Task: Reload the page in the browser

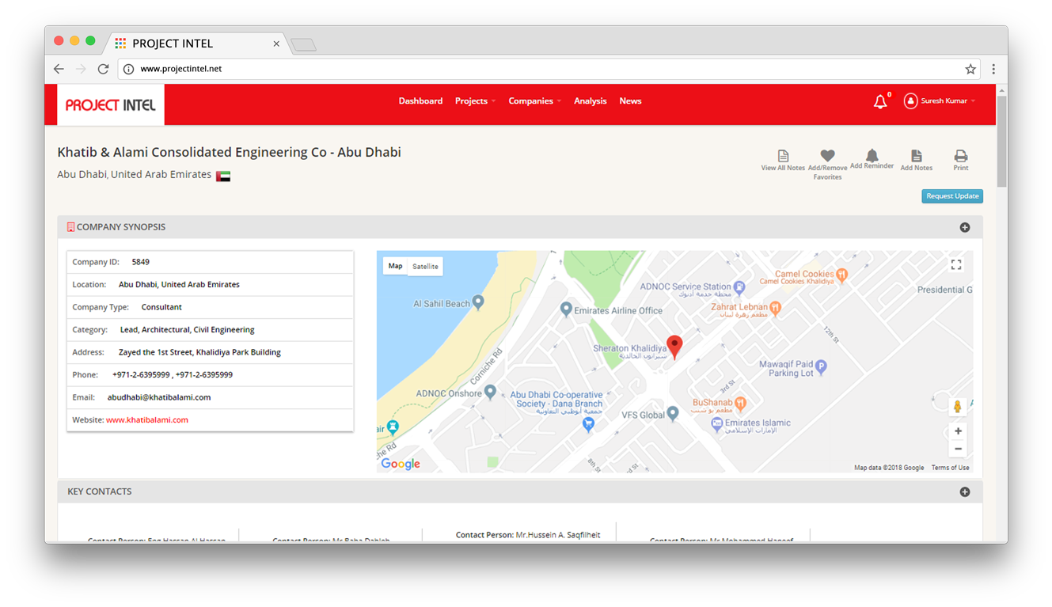Action: (103, 69)
